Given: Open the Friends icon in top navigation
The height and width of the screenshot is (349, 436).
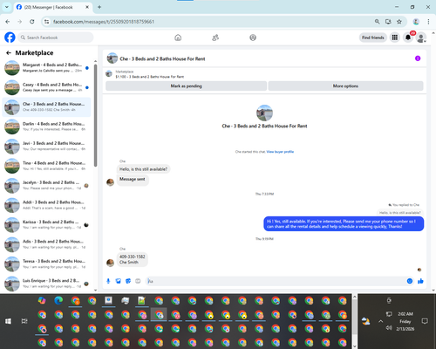Looking at the screenshot, I should [215, 38].
